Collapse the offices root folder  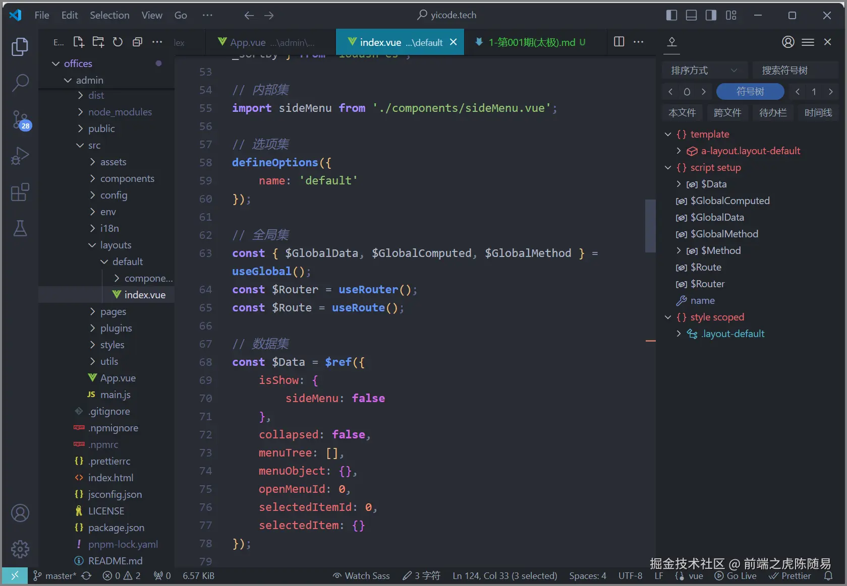(56, 63)
